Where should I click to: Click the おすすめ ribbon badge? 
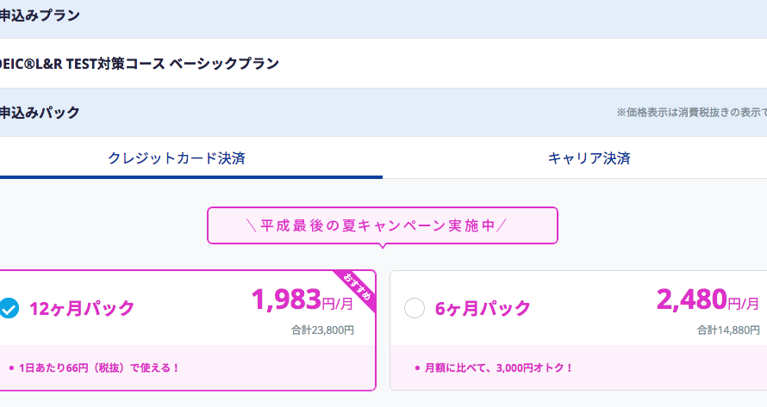coord(357,289)
